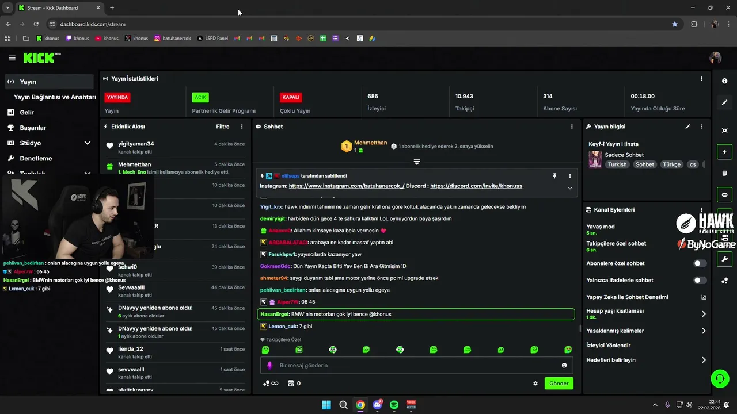737x414 pixels.
Task: Open Spotify from the Windows taskbar
Action: [394, 405]
